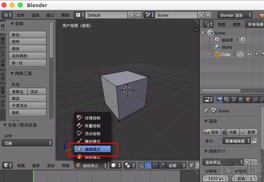This screenshot has height=182, width=264.
Task: Collapse the 规格尺寸 panel
Action: click(206, 151)
